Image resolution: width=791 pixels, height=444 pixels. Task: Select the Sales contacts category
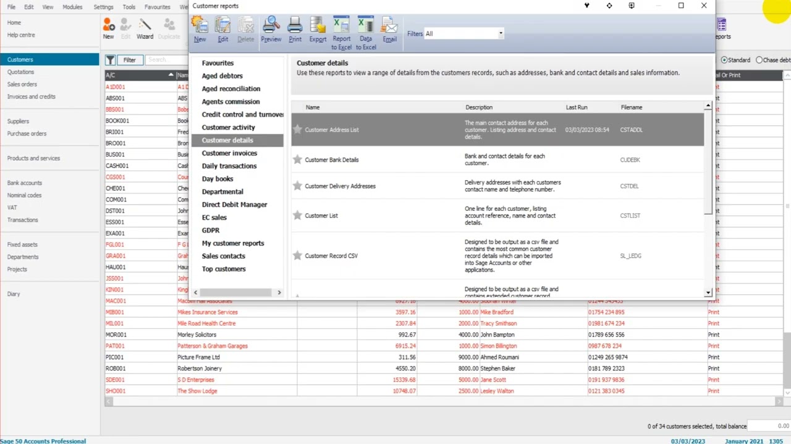click(x=223, y=256)
